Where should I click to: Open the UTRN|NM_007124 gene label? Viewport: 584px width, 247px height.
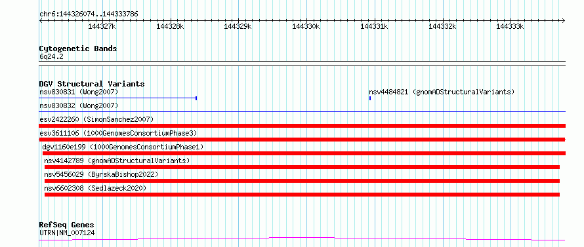(67, 233)
